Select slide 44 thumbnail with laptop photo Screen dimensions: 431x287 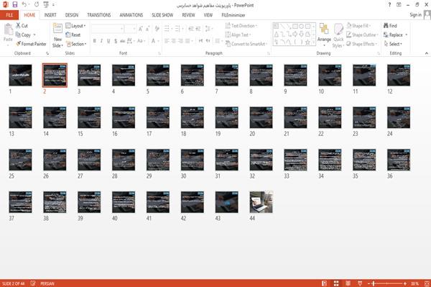261,202
